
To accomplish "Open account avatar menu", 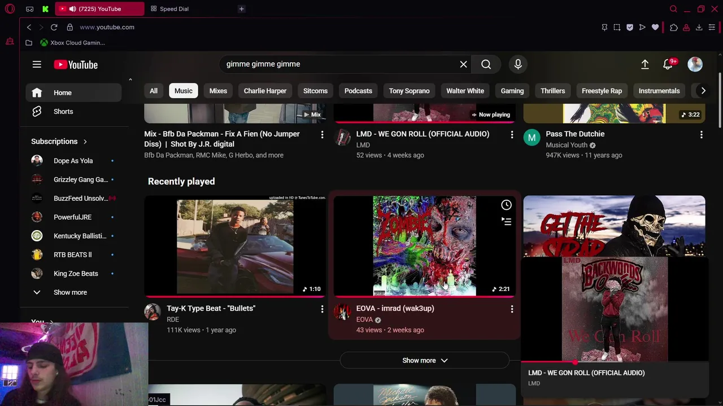I will [695, 64].
